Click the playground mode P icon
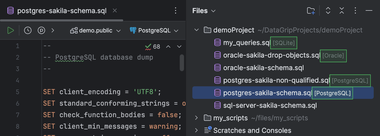Viewport: 380px width, 136px height. click(x=41, y=31)
